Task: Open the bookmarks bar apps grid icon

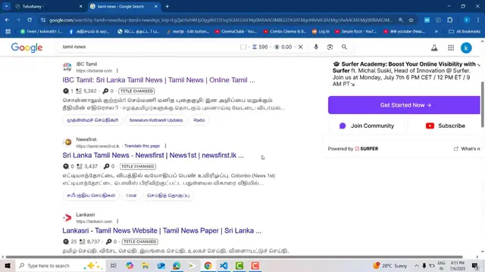Action: (8, 32)
